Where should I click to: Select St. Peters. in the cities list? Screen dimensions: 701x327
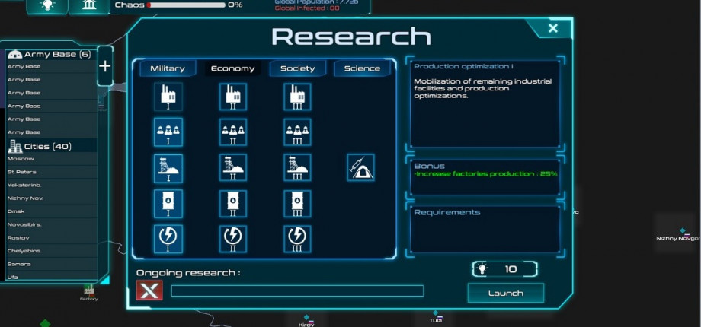click(52, 172)
